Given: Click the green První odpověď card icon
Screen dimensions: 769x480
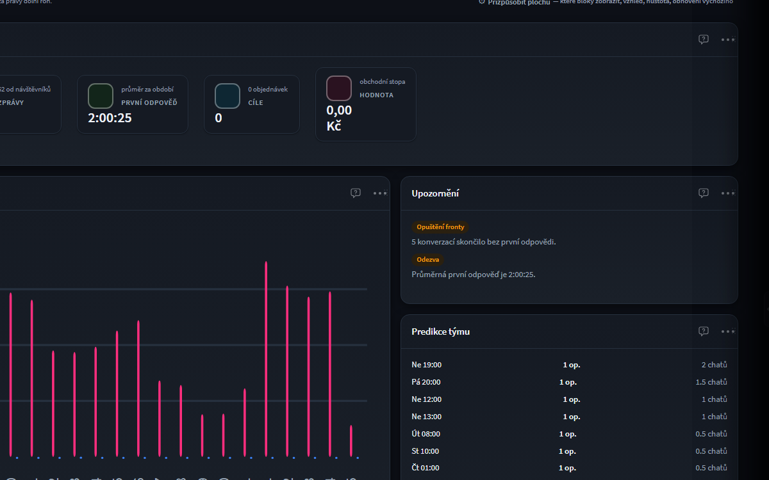Looking at the screenshot, I should tap(101, 96).
